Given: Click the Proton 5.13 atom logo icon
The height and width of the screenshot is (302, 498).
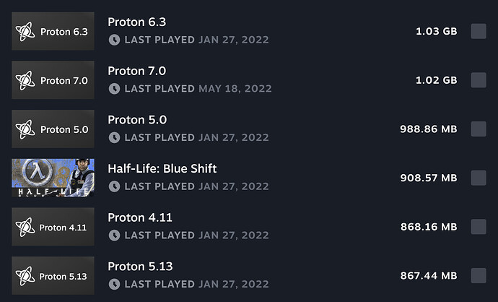Looking at the screenshot, I should point(25,276).
